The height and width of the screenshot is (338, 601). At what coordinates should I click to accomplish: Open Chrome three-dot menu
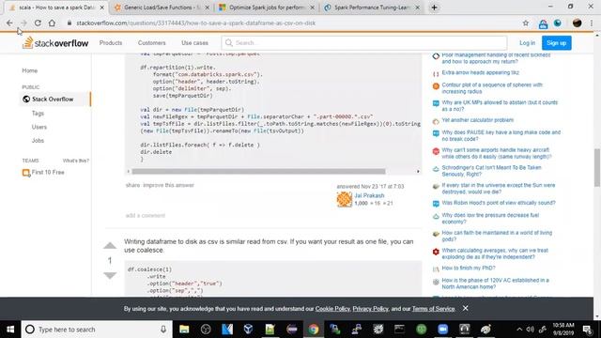(592, 23)
